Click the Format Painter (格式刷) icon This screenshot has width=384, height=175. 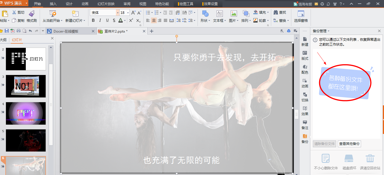point(32,13)
